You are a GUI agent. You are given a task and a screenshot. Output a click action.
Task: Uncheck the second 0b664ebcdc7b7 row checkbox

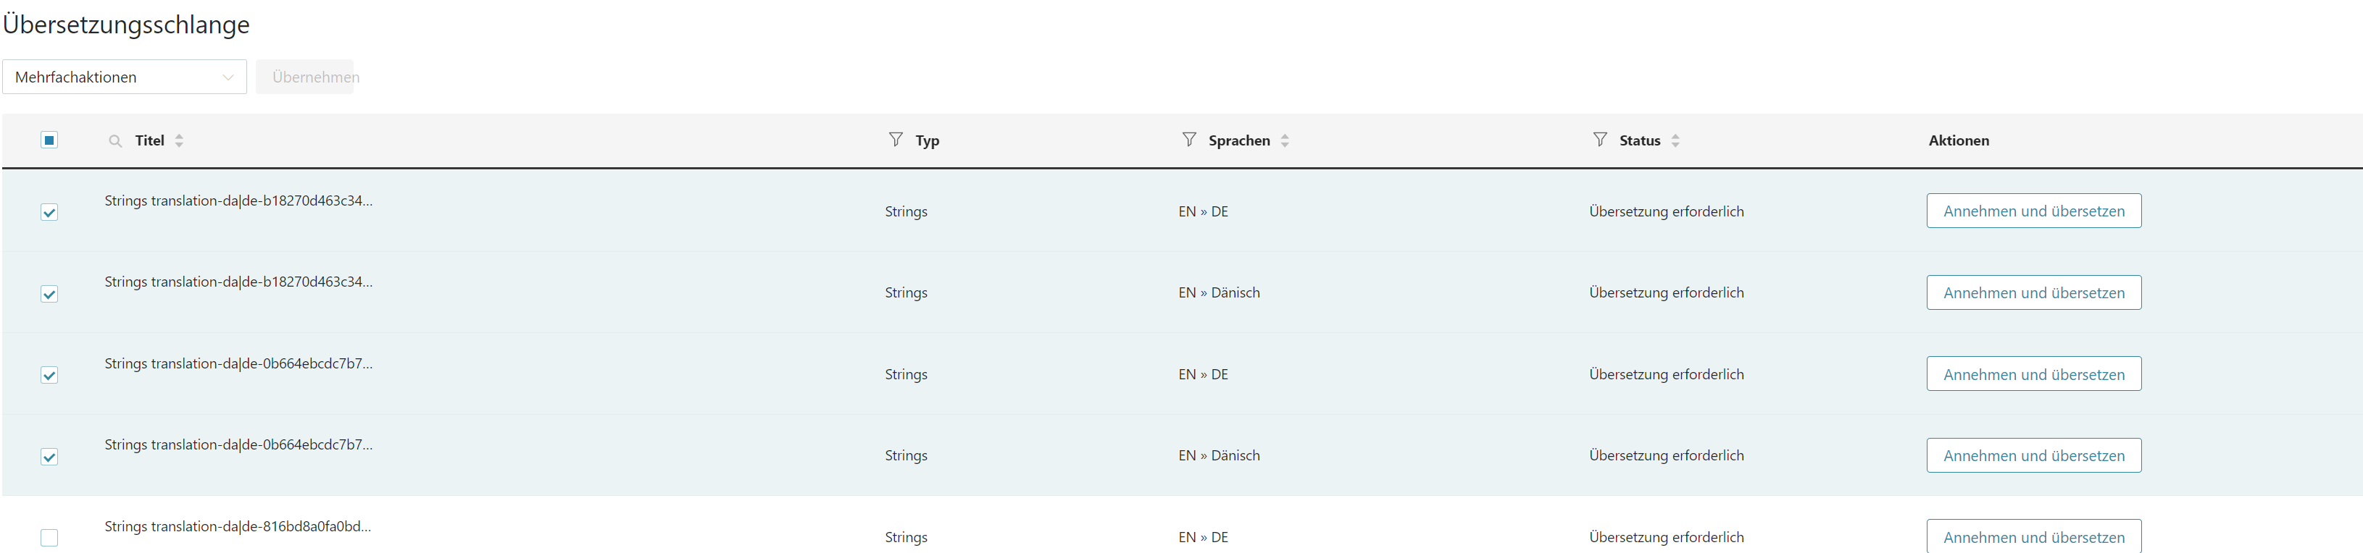coord(49,457)
